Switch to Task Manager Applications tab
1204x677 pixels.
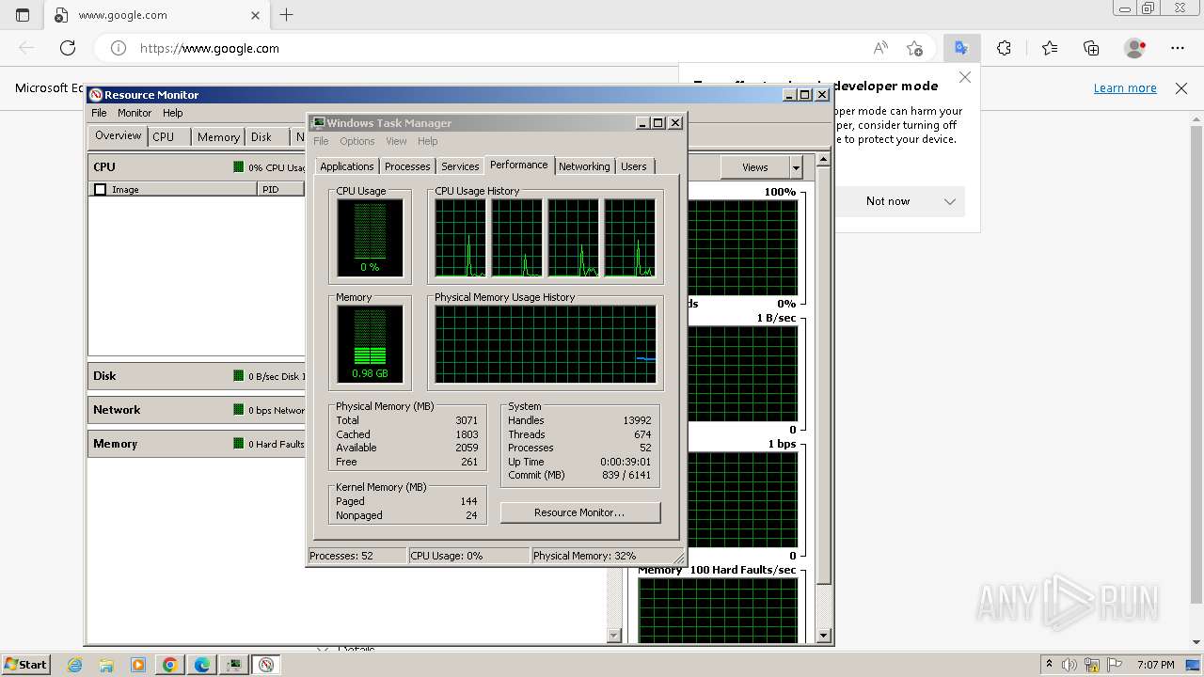click(347, 166)
